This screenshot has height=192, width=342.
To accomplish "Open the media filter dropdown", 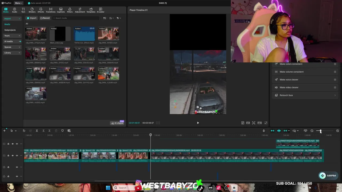I will pos(119,18).
